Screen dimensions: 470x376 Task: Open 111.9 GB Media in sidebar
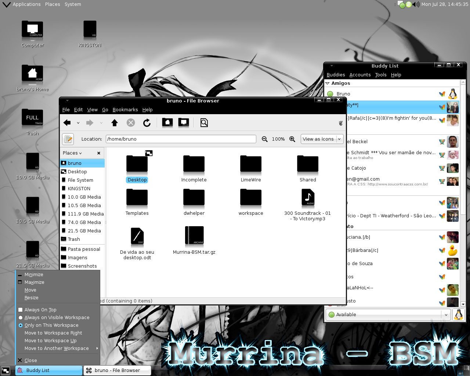pyautogui.click(x=82, y=214)
